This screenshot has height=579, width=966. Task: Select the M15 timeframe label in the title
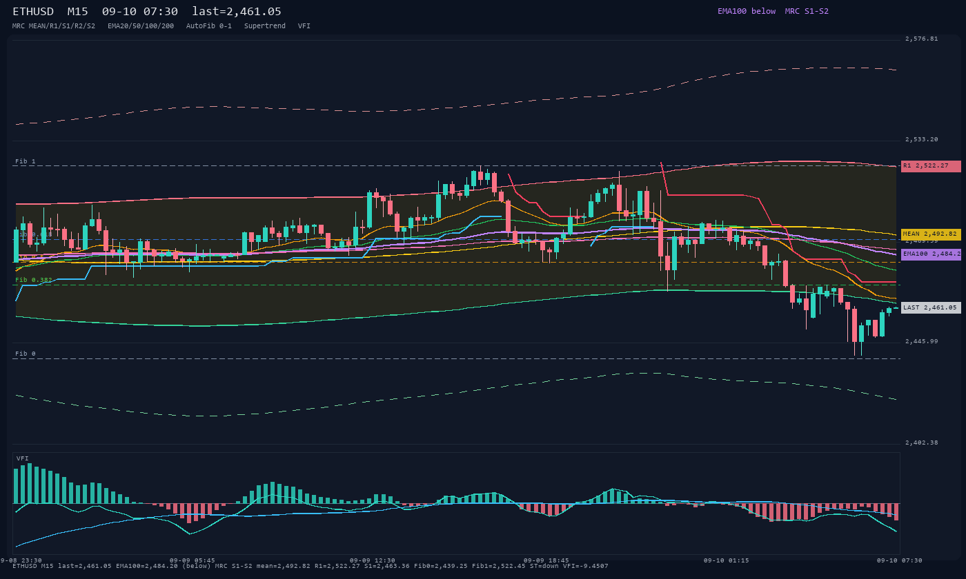pyautogui.click(x=77, y=12)
